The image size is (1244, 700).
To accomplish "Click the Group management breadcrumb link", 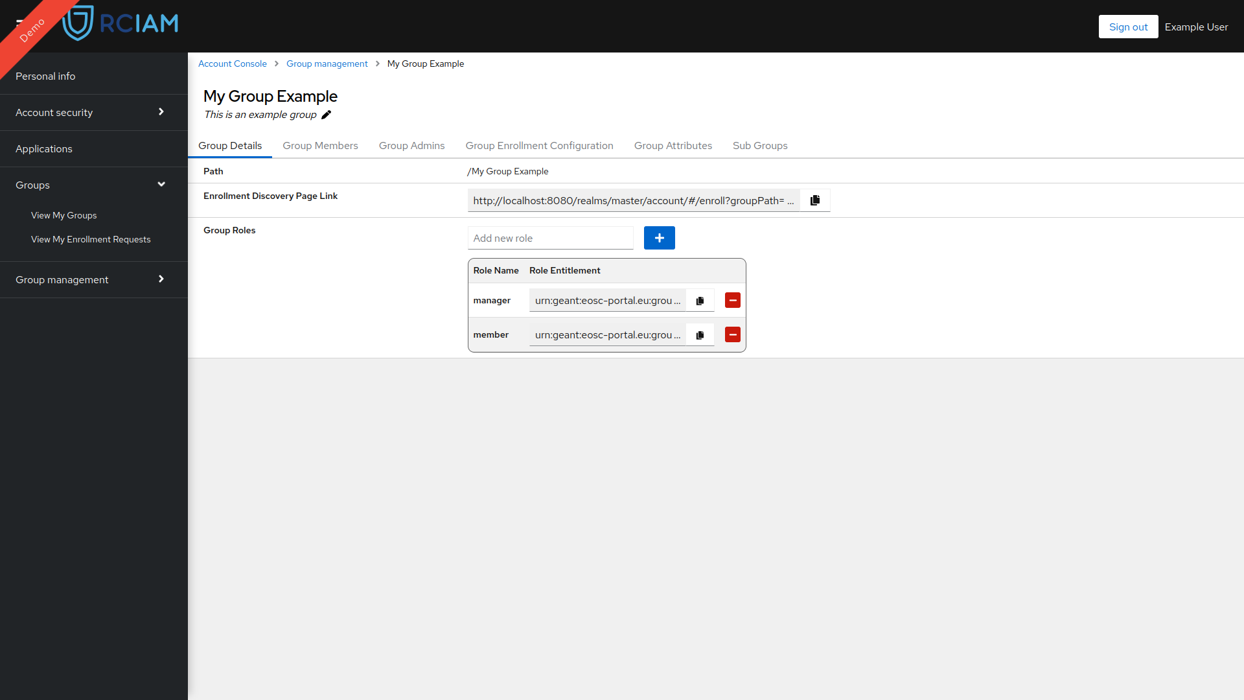I will click(x=327, y=64).
